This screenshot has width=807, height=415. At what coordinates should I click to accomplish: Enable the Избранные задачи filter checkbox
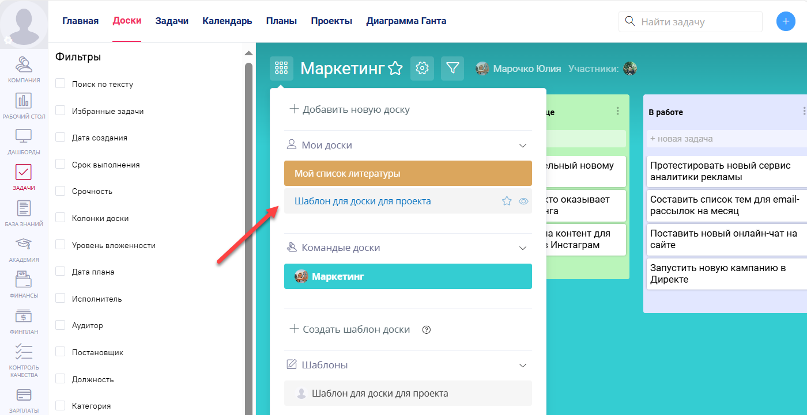coord(60,111)
